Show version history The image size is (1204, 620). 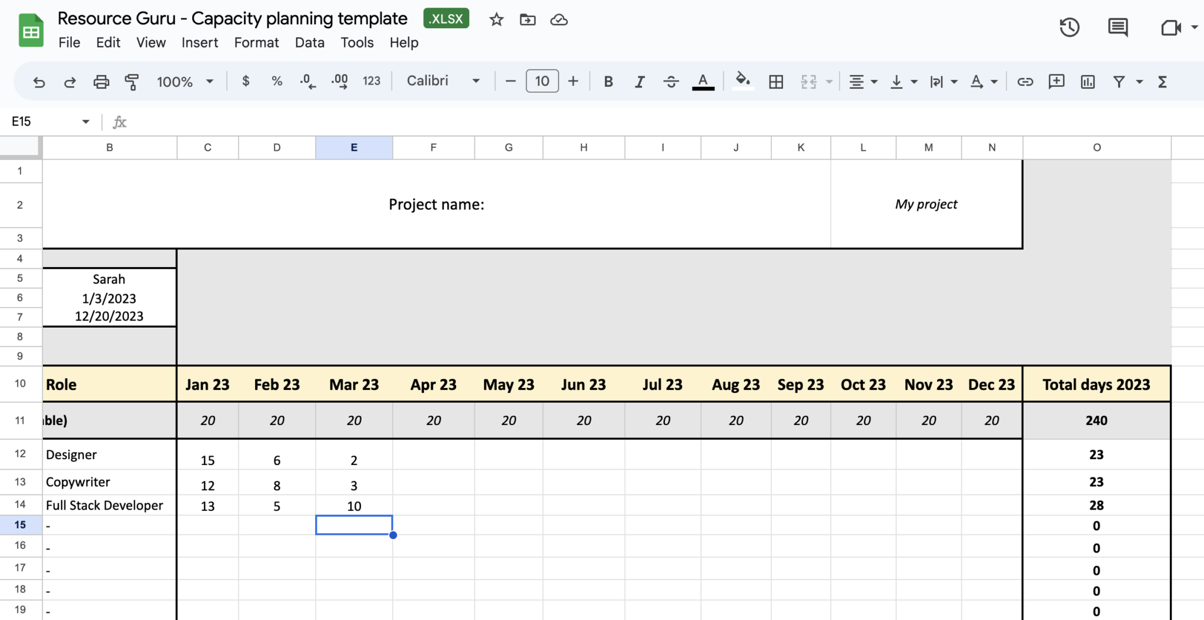pos(1070,27)
